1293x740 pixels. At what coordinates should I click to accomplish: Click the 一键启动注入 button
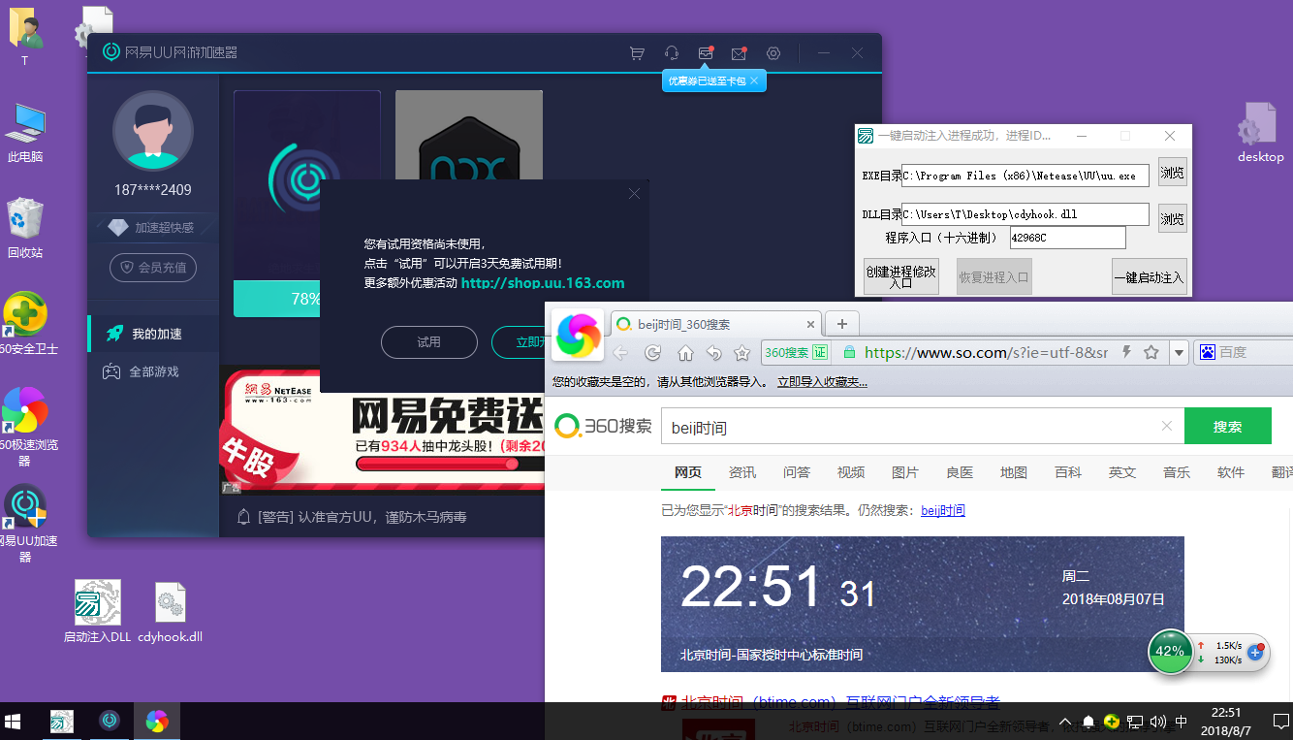1149,277
